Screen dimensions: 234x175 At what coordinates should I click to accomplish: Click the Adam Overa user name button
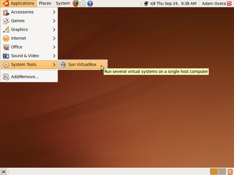pyautogui.click(x=214, y=3)
